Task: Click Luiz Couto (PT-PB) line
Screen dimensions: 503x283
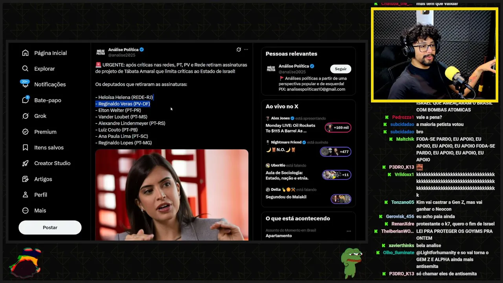Action: tap(116, 130)
